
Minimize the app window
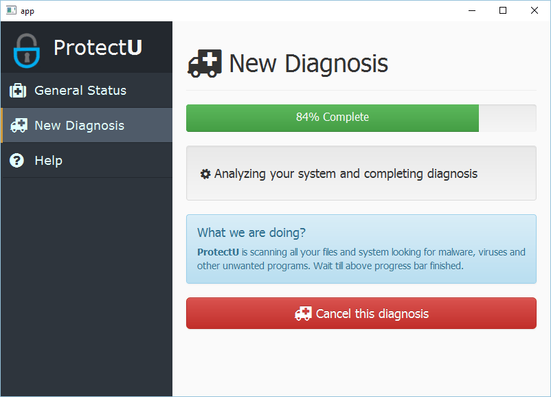pyautogui.click(x=471, y=10)
